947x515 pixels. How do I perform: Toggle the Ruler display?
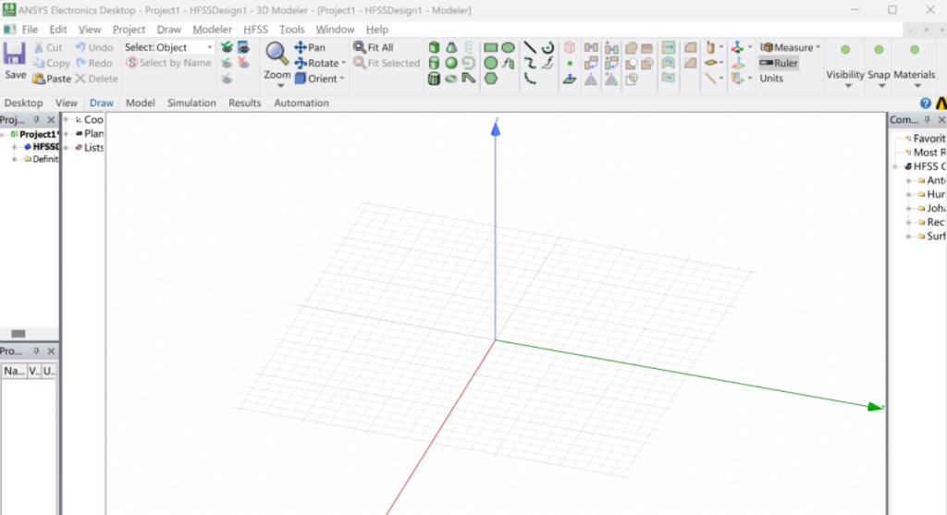[x=779, y=63]
